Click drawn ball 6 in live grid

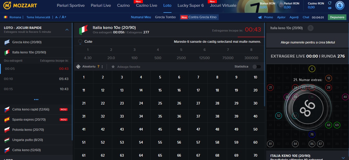tap(312, 69)
